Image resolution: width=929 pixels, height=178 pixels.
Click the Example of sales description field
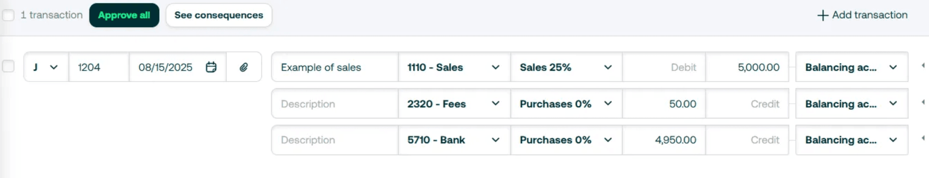click(334, 67)
